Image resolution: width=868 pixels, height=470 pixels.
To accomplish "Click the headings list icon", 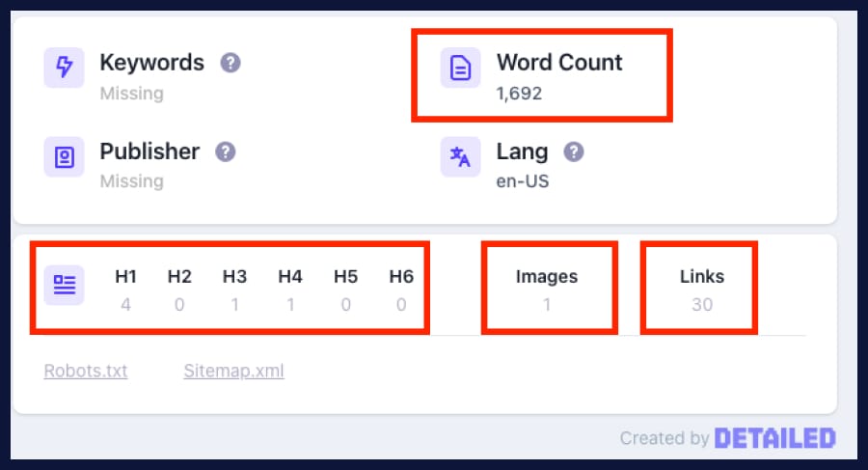I will (x=65, y=284).
